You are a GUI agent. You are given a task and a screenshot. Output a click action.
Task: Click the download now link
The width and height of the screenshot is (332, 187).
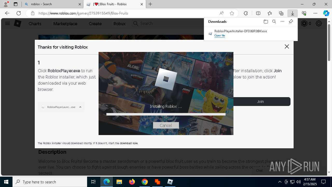[129, 143]
